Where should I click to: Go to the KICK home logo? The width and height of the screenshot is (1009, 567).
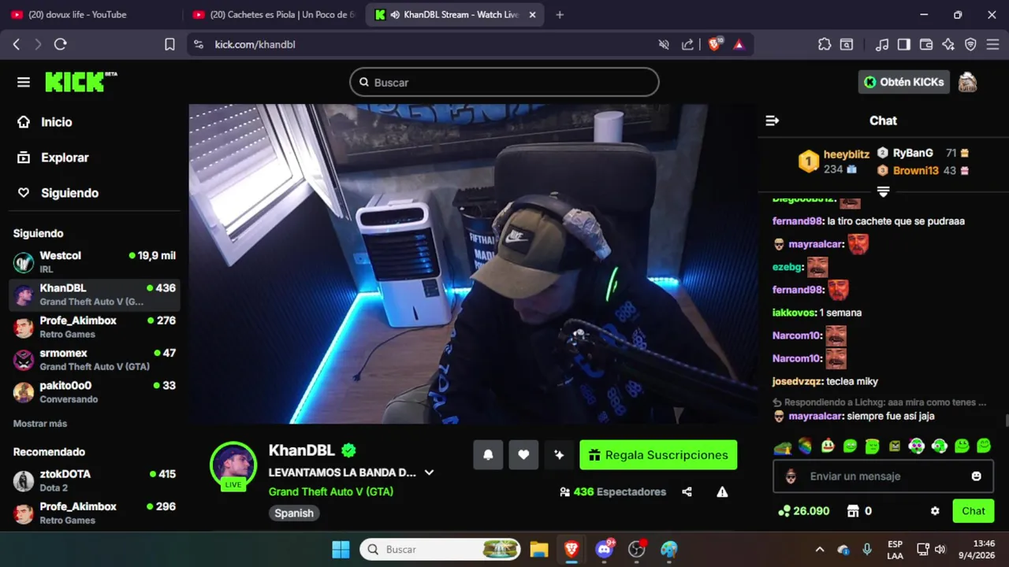coord(80,82)
